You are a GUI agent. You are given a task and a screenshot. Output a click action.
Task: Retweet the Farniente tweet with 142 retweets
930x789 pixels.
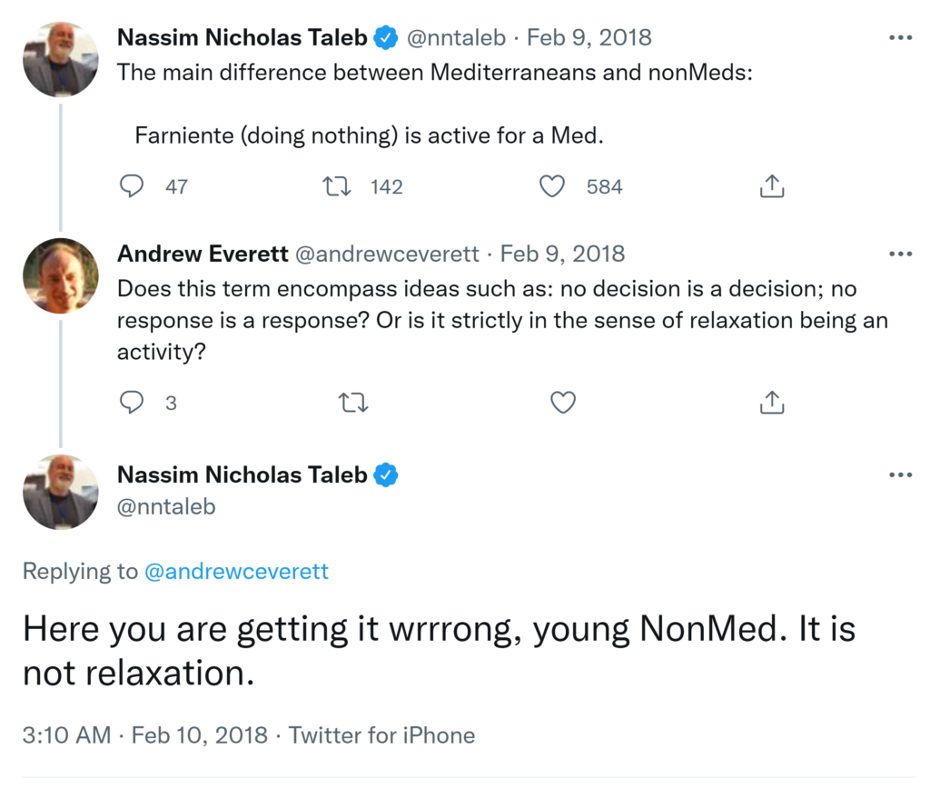(337, 186)
